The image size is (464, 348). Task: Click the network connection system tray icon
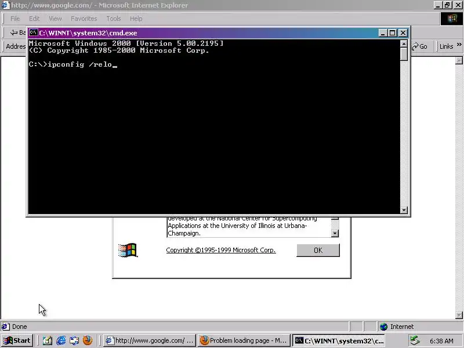tap(415, 341)
